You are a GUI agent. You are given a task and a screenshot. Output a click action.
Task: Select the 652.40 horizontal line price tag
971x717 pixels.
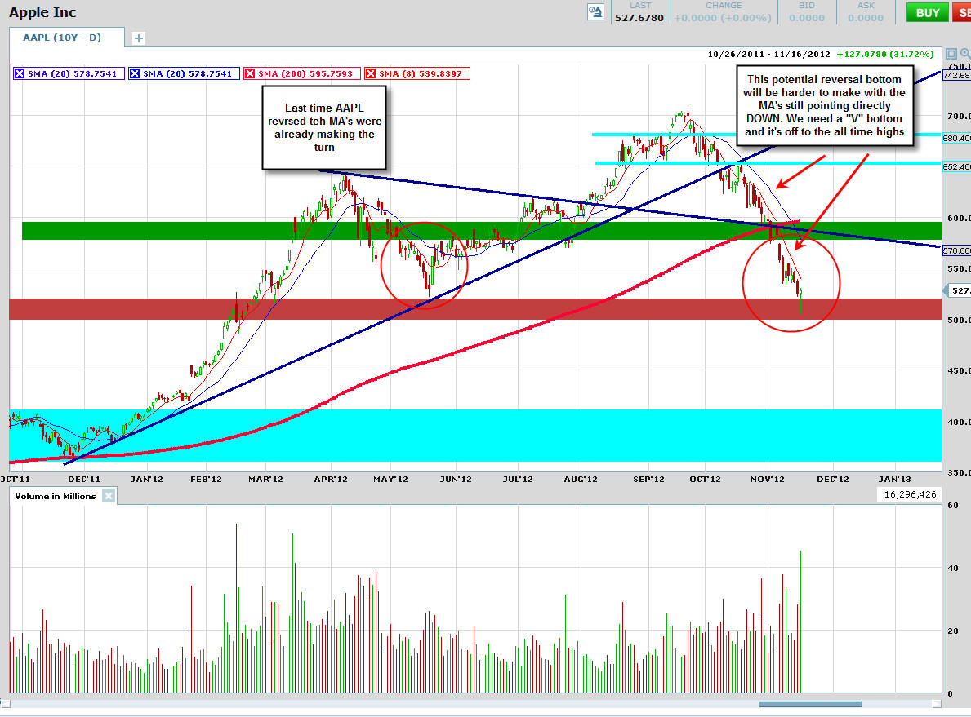957,166
